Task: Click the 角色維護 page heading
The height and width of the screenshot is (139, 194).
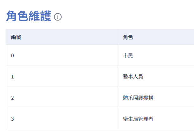Action: tap(29, 16)
